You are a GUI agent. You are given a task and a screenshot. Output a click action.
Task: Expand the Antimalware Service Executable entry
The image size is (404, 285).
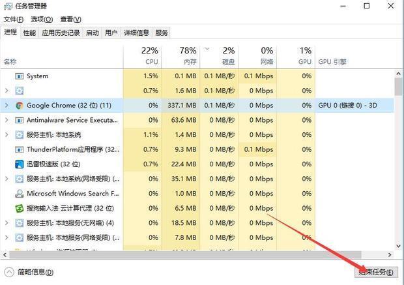pos(7,120)
